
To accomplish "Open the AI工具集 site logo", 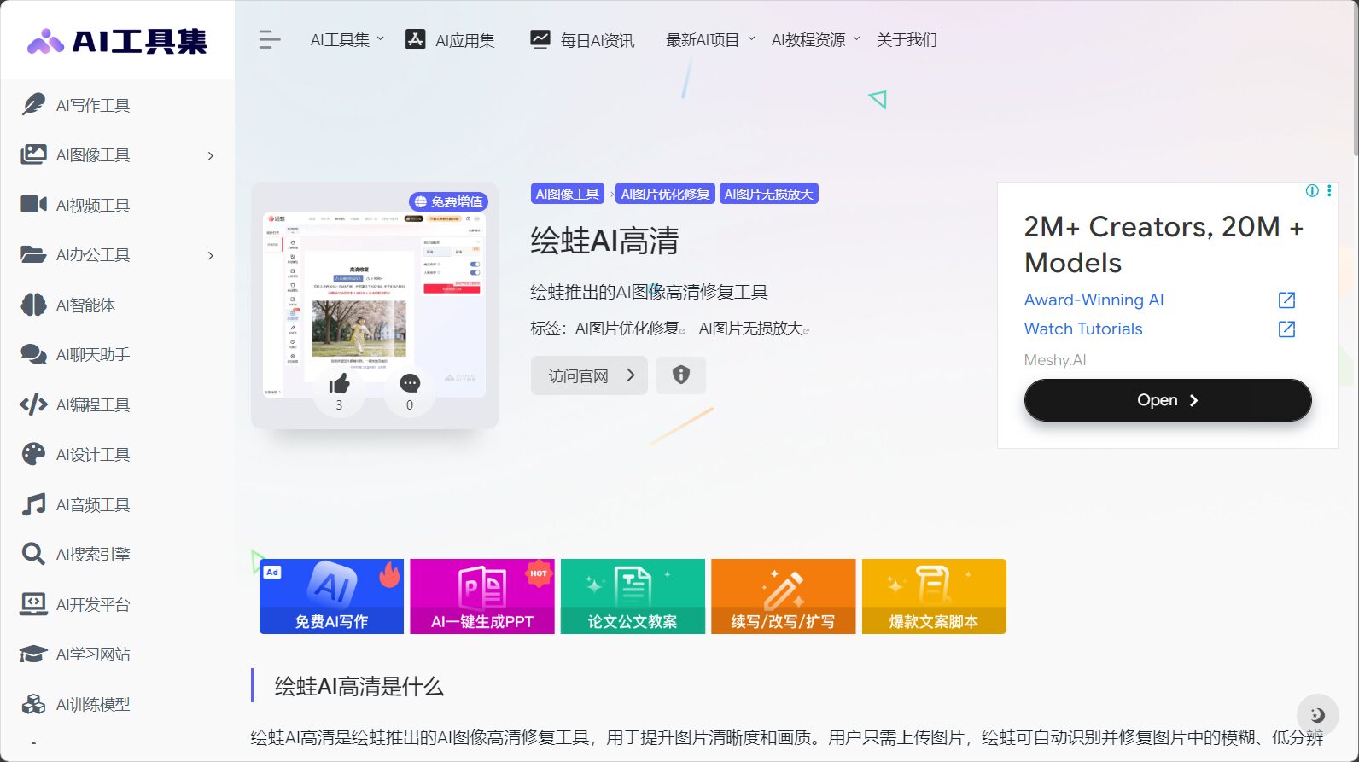I will pos(117,40).
